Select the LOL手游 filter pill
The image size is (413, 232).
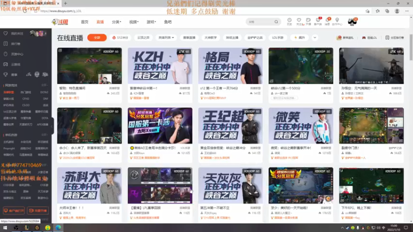[x=278, y=38]
